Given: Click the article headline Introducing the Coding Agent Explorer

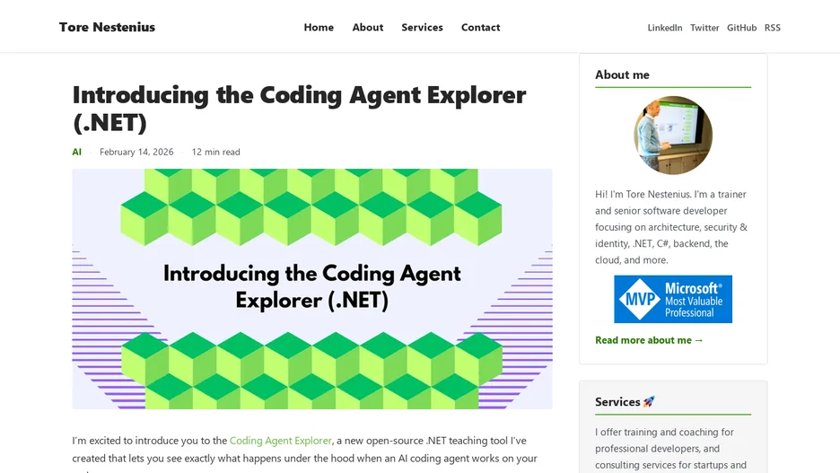Looking at the screenshot, I should tap(300, 109).
